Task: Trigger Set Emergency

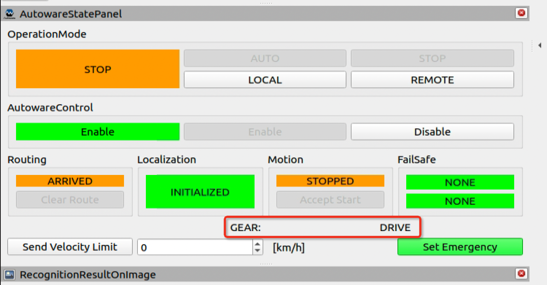Action: pyautogui.click(x=460, y=247)
